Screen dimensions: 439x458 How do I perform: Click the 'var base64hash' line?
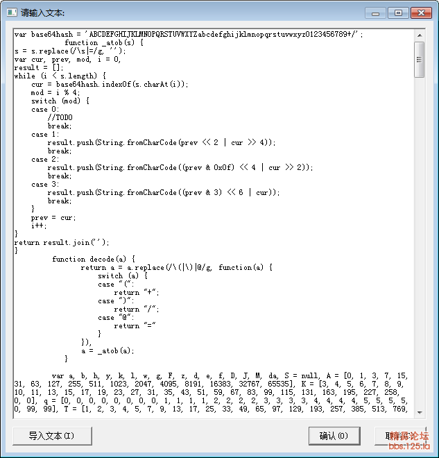coord(189,35)
